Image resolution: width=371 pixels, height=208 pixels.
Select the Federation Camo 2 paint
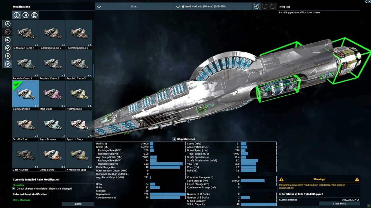[52, 35]
